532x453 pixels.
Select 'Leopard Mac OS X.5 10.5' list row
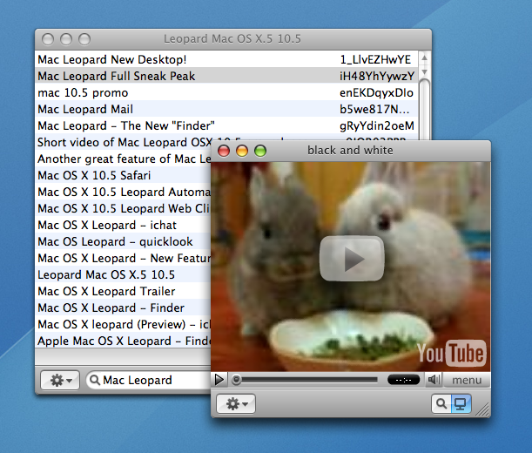[123, 274]
